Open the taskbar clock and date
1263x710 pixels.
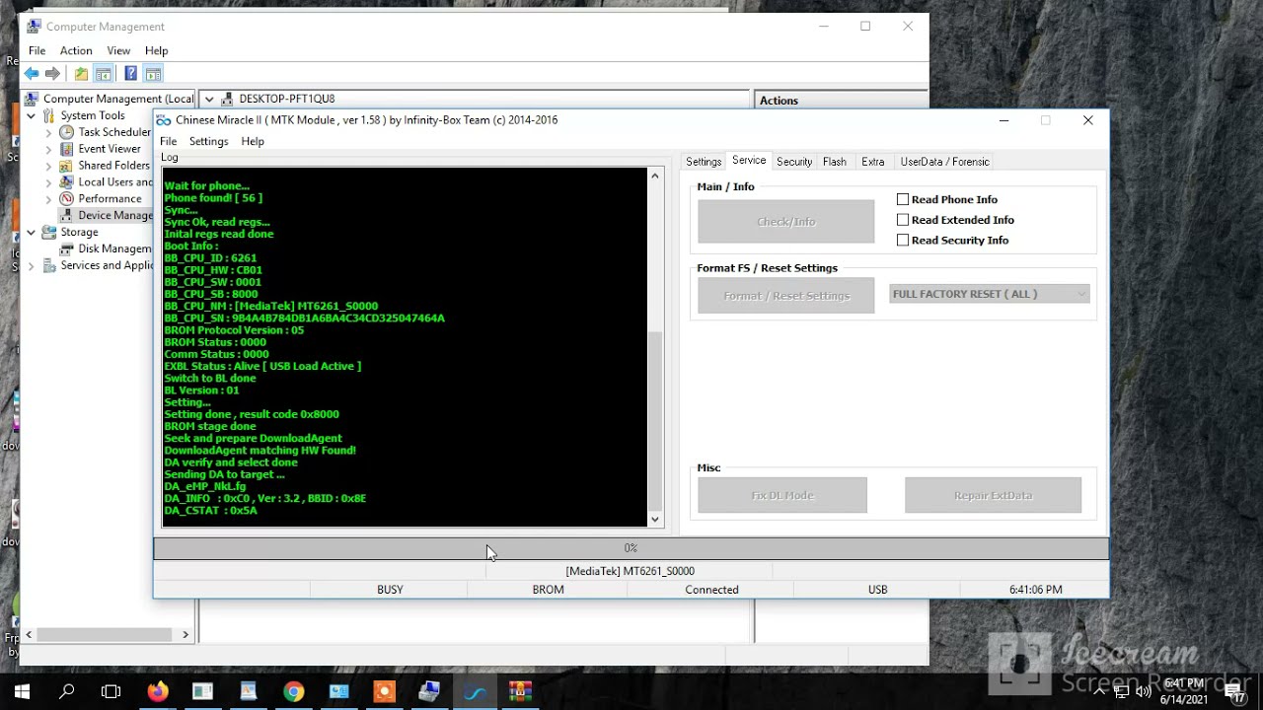(x=1184, y=691)
